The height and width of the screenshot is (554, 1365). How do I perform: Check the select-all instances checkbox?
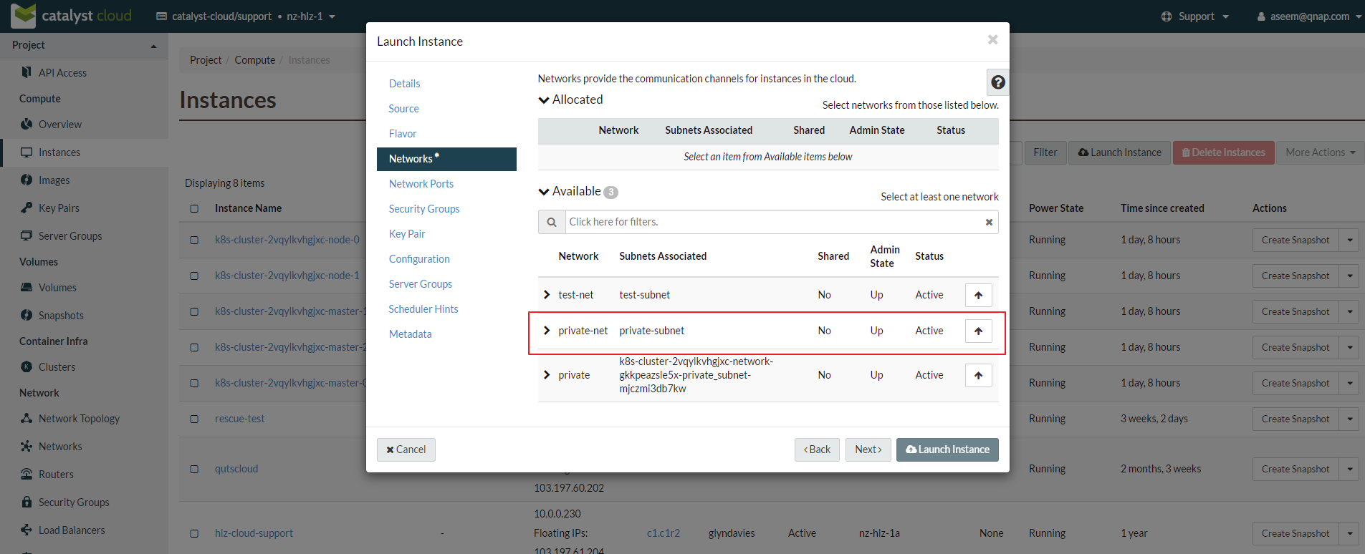194,208
